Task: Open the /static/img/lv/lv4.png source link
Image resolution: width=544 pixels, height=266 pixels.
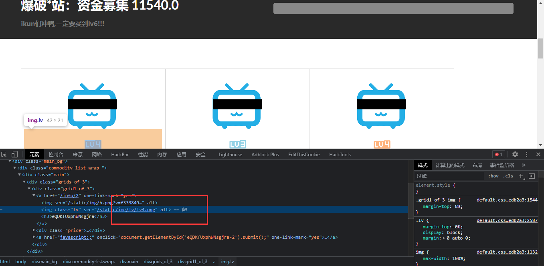Action: tap(126, 210)
